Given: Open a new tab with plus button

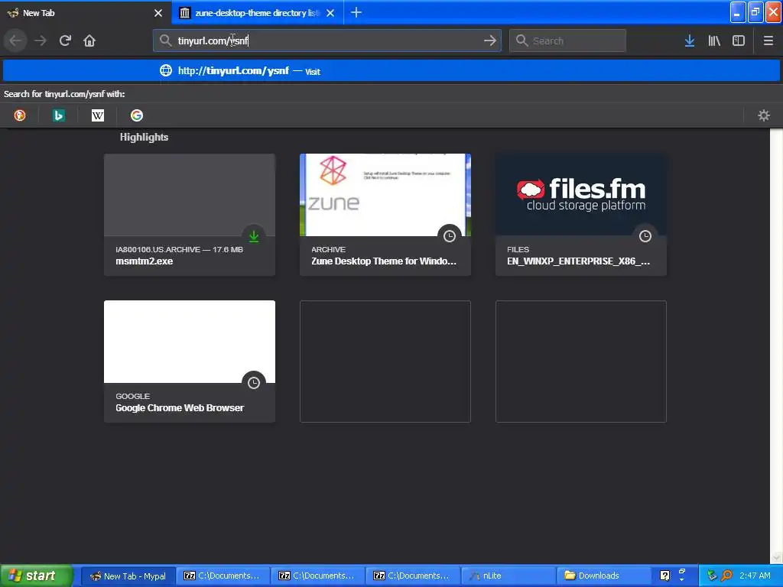Looking at the screenshot, I should (356, 12).
